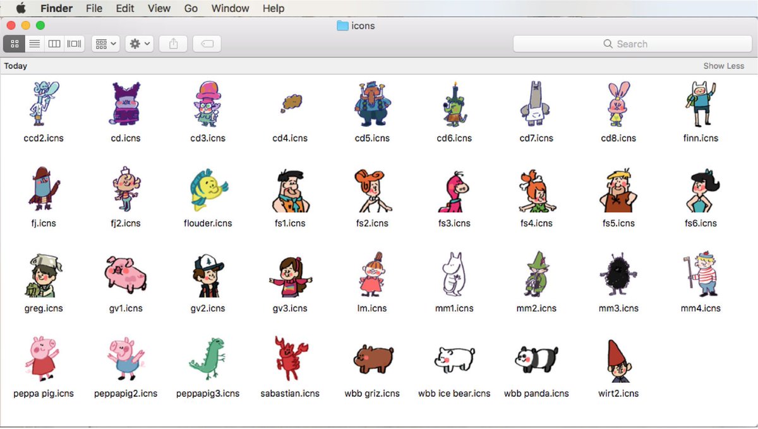The image size is (758, 429).
Task: Select the wirt2.icns red hat icon
Action: [618, 360]
